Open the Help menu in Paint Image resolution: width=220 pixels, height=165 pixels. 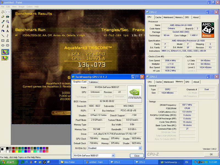tap(37, 7)
